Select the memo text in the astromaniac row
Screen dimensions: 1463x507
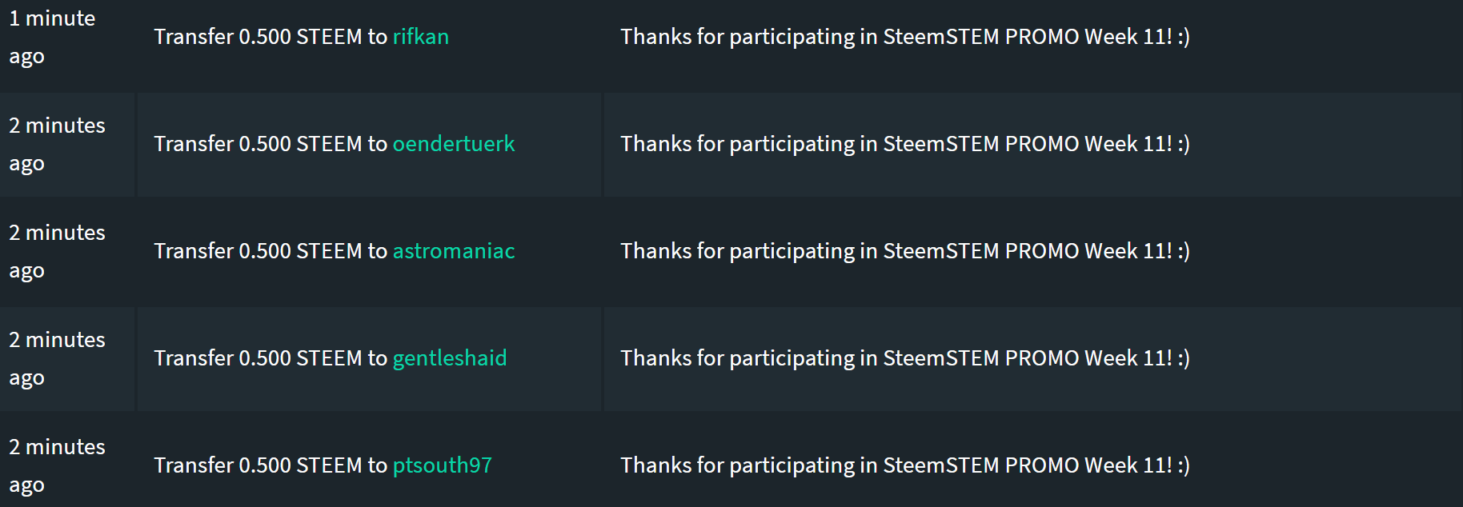904,251
